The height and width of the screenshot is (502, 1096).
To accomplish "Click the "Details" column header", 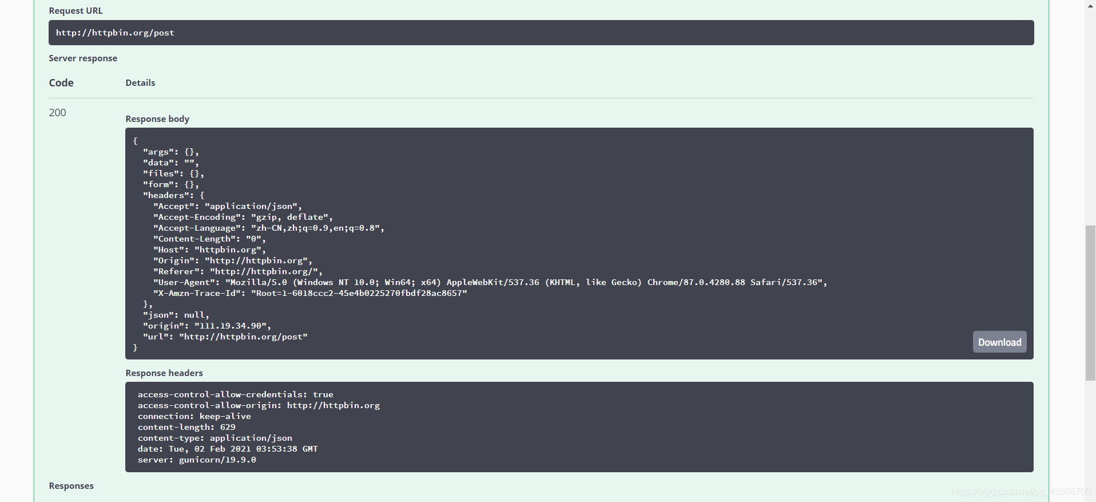I will click(140, 83).
